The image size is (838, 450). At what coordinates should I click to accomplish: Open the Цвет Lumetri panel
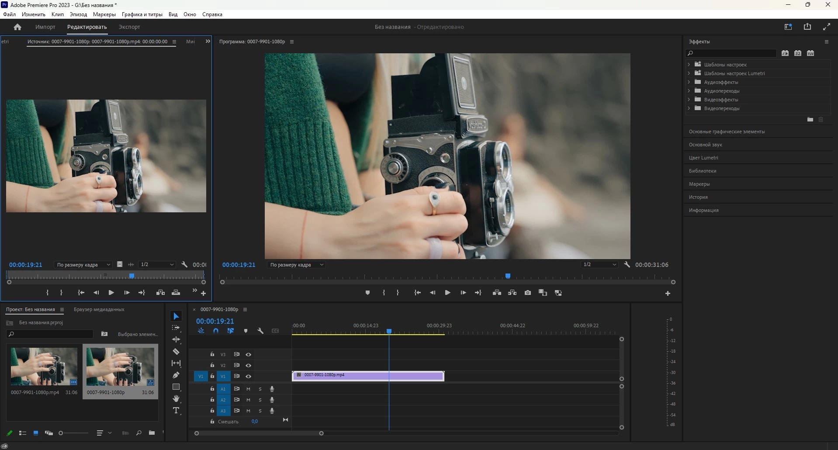[703, 158]
